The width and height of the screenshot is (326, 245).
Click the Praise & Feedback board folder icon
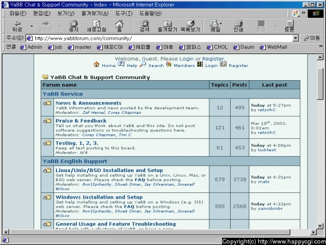[x=47, y=121]
